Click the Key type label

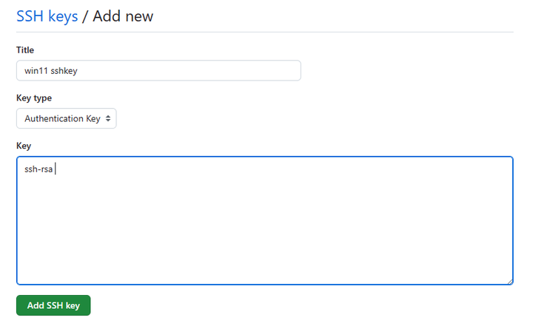34,98
